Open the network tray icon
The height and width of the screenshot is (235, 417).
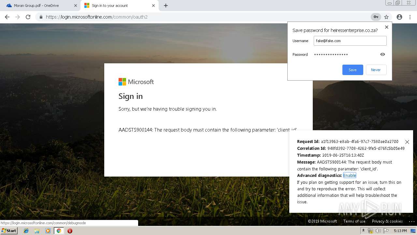370,231
